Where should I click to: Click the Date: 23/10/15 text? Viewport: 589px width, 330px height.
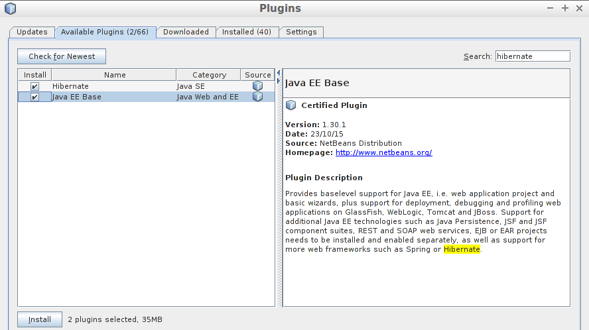[x=314, y=134]
